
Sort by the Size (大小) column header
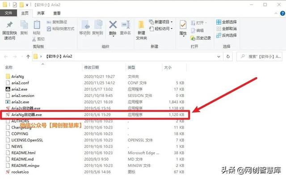coord(168,67)
